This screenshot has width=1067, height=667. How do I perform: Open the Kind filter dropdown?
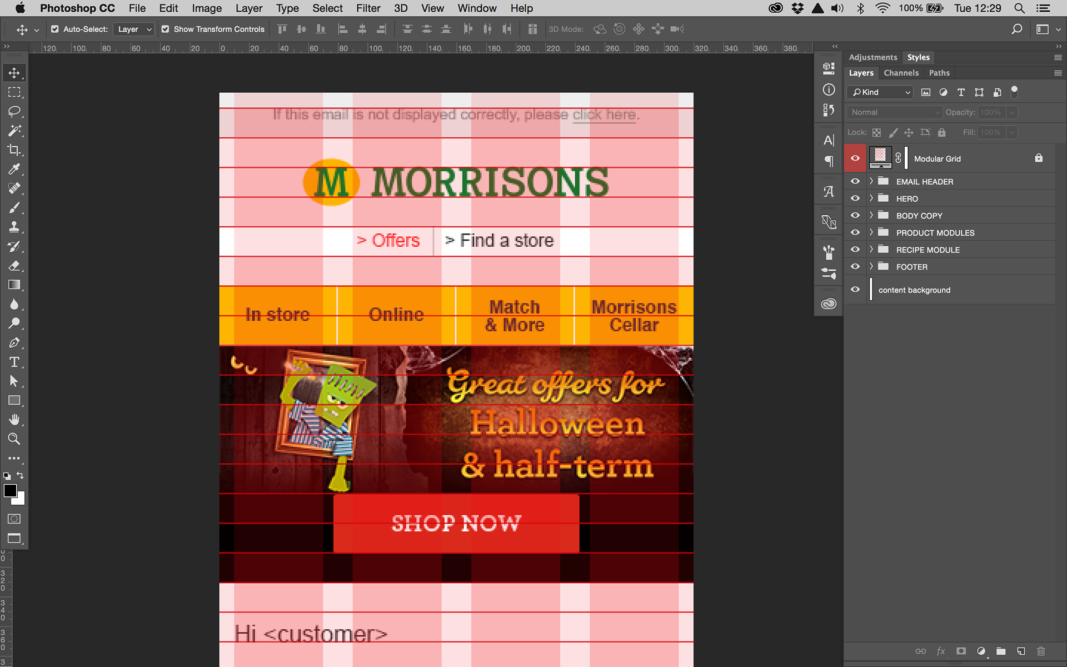[x=880, y=92]
